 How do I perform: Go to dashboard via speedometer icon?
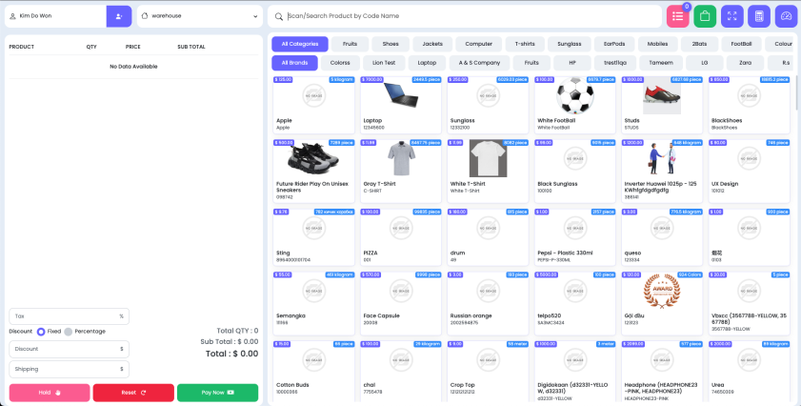click(x=786, y=16)
